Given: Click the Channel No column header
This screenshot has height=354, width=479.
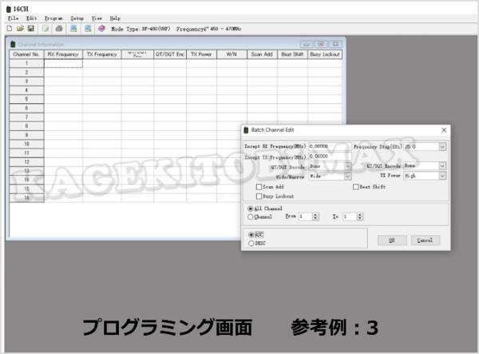Looking at the screenshot, I should [26, 54].
